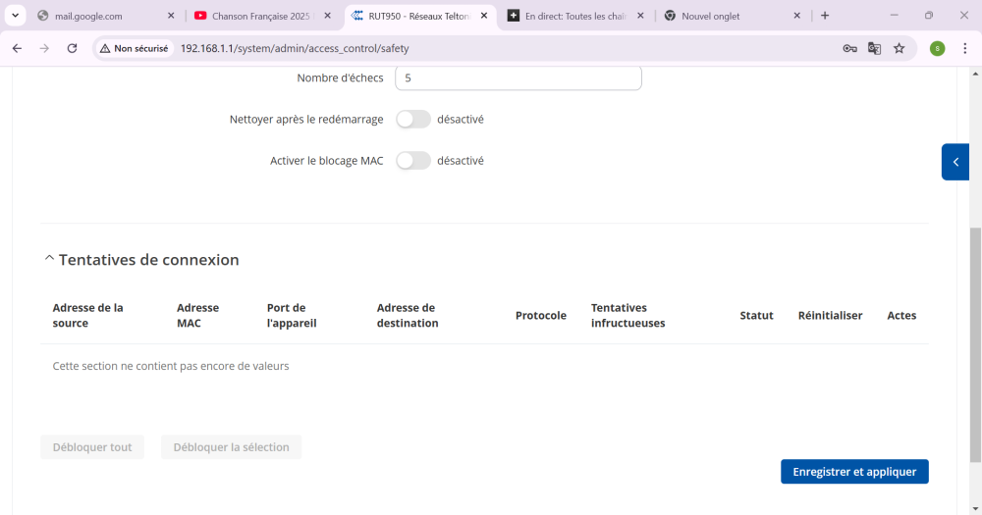Collapse the Tentatives de connexion section
Image resolution: width=982 pixels, height=515 pixels.
(x=49, y=260)
